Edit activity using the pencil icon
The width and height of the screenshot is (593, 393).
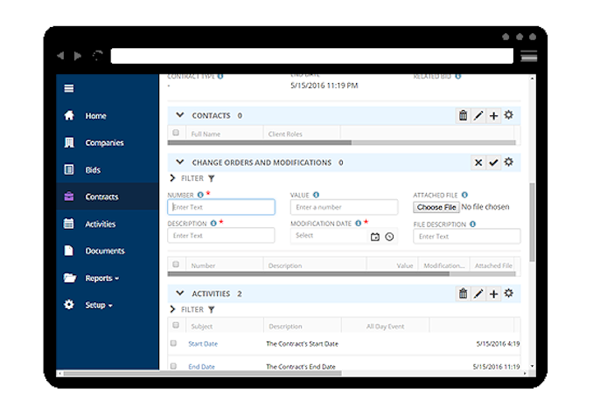point(478,293)
